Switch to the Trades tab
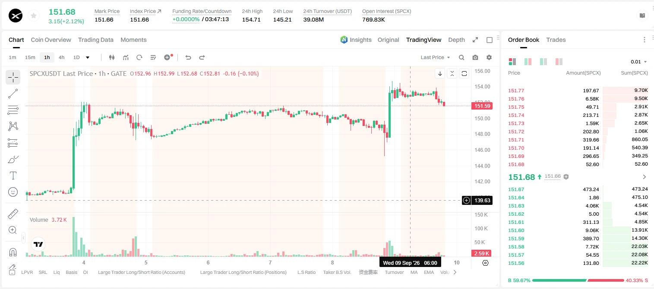This screenshot has width=654, height=289. pyautogui.click(x=556, y=40)
